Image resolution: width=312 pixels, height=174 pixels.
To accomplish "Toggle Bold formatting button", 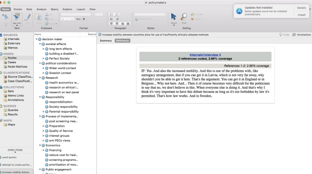I will [x=63, y=19].
